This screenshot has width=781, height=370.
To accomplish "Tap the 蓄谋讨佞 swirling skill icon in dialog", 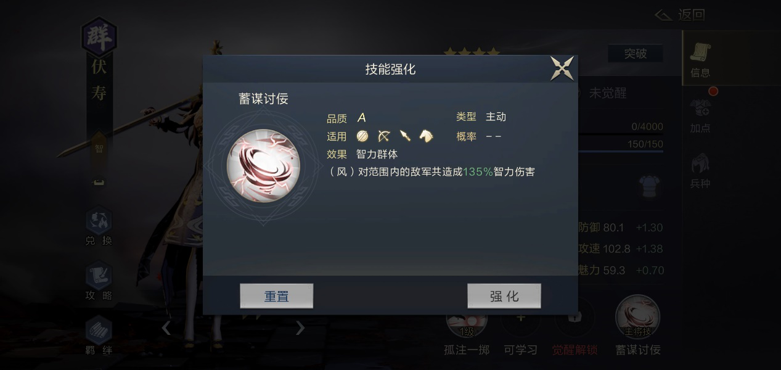I will tap(263, 166).
